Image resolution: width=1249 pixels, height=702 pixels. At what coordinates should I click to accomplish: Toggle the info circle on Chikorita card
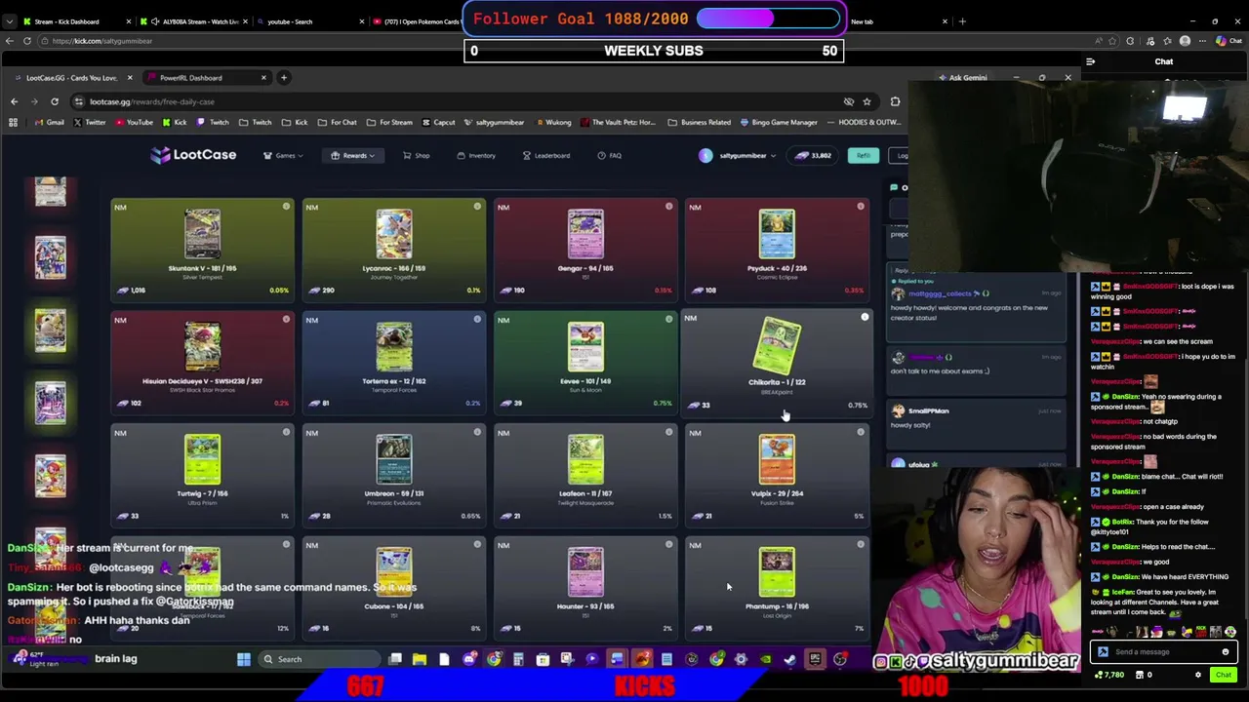865,317
